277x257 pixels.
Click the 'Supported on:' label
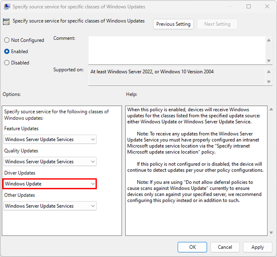69,70
